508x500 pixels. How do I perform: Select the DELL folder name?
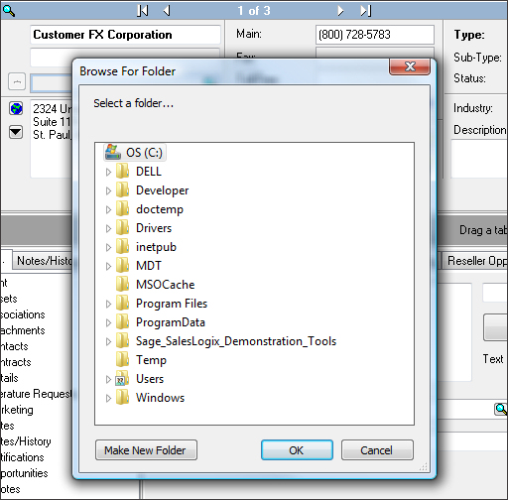pos(149,172)
